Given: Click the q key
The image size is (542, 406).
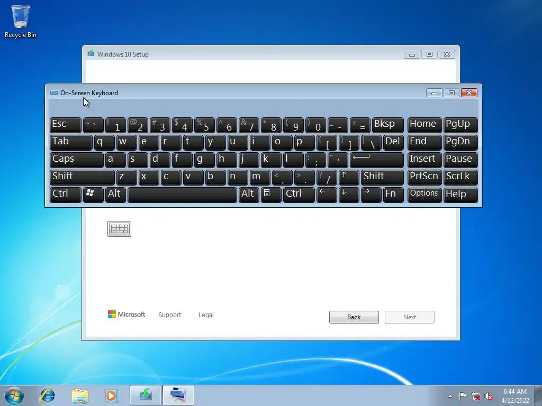Looking at the screenshot, I should click(x=104, y=143).
